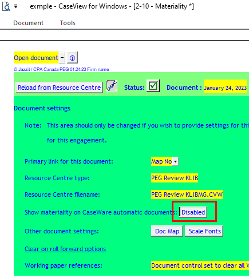Open Clear on roll forward options link
This screenshot has width=249, height=278.
(x=65, y=249)
